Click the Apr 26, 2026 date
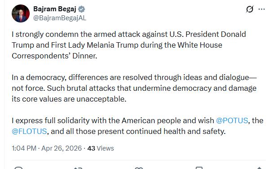The image size is (270, 169). tap(62, 148)
